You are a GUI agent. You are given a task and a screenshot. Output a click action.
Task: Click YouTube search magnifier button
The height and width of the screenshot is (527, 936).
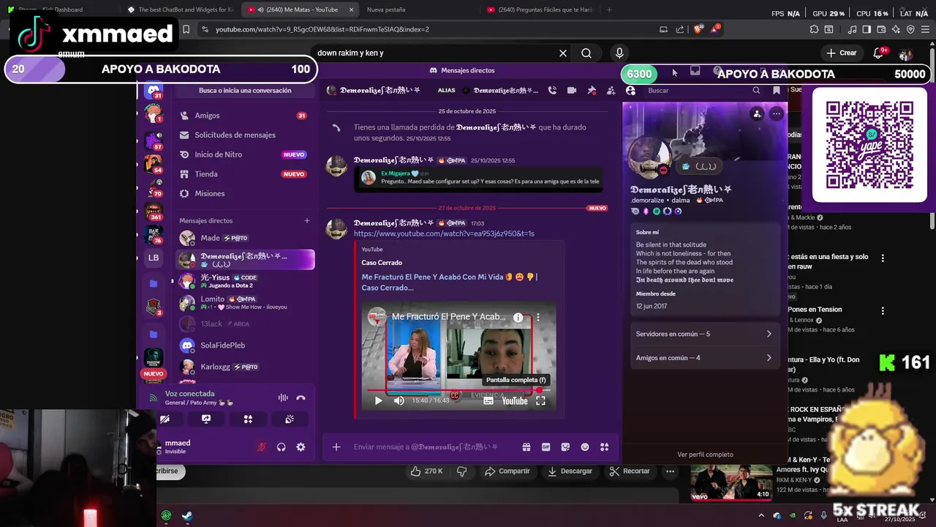click(586, 53)
